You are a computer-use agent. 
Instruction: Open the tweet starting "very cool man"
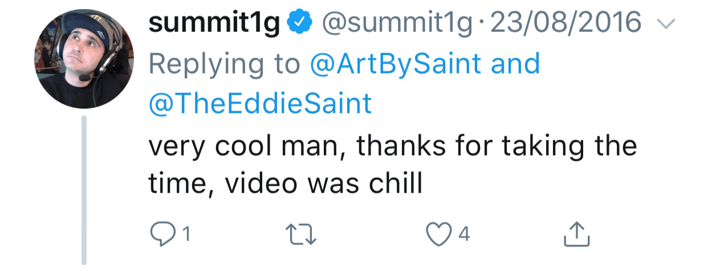pos(393,165)
